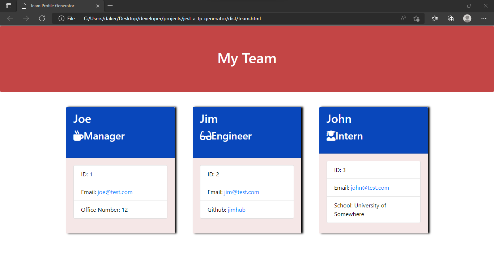Open a new browser tab
This screenshot has width=494, height=258.
(x=110, y=6)
